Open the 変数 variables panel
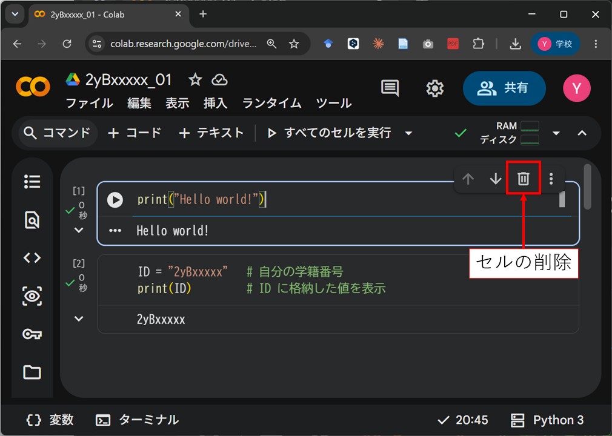The image size is (612, 436). coord(50,420)
